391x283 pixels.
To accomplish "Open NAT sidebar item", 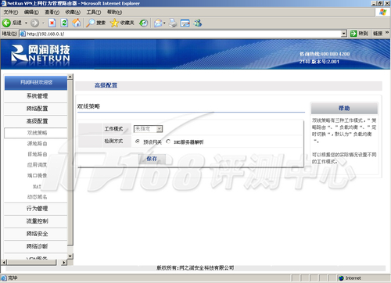I will pos(37,187).
